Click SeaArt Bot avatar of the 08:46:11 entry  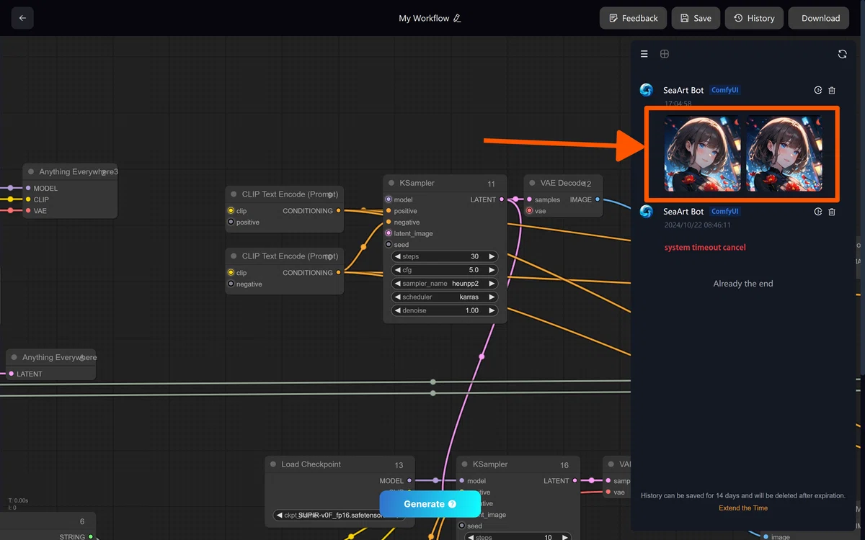coord(647,212)
